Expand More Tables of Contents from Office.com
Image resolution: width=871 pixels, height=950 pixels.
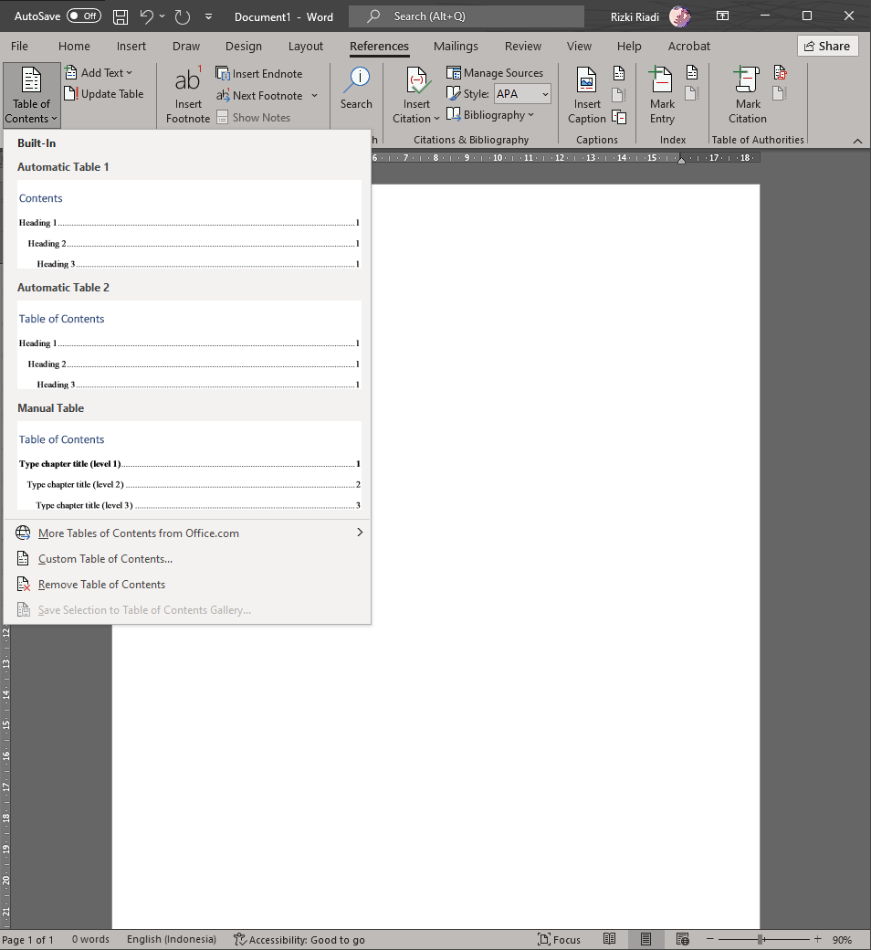[x=188, y=533]
